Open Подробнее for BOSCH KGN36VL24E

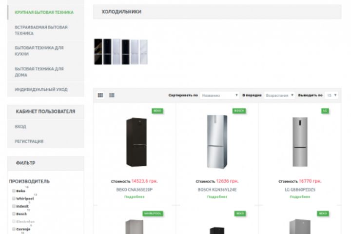tap(217, 196)
